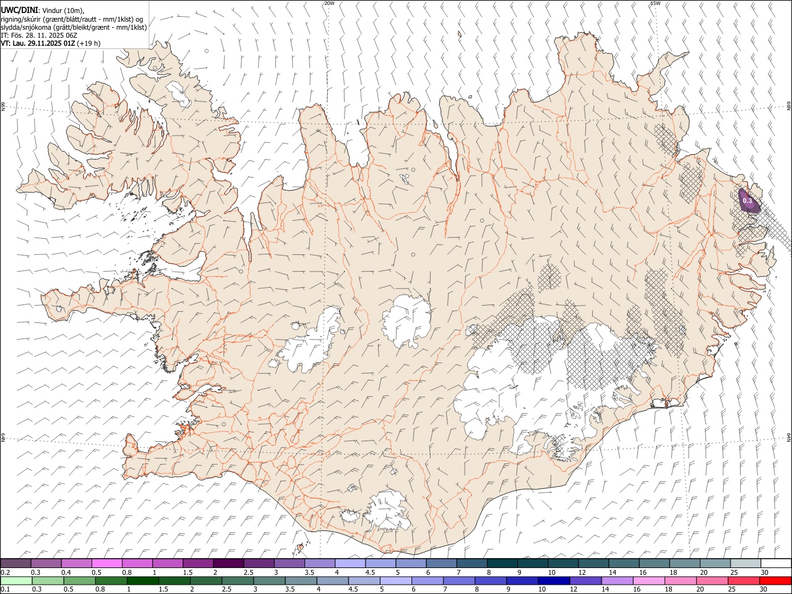Click the '30' value on upper legend scale

(765, 572)
